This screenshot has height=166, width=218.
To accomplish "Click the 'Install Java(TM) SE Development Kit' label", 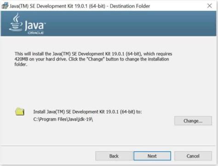I will pos(87,112).
